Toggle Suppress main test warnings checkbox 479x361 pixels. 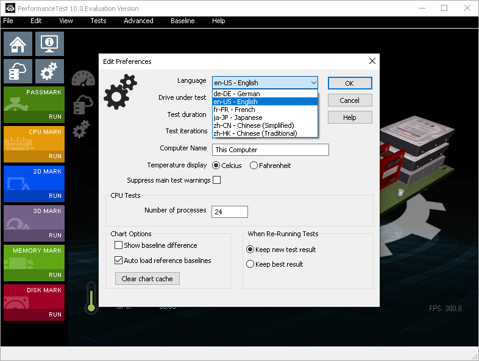tap(216, 180)
